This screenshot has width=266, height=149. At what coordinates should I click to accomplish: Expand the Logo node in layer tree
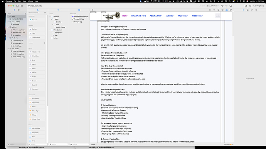53,25
